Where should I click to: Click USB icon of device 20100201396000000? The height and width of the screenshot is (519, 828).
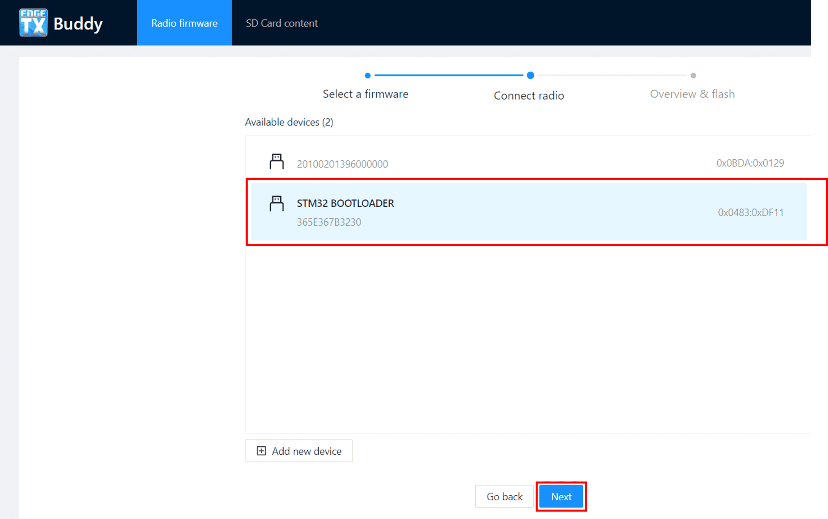276,161
